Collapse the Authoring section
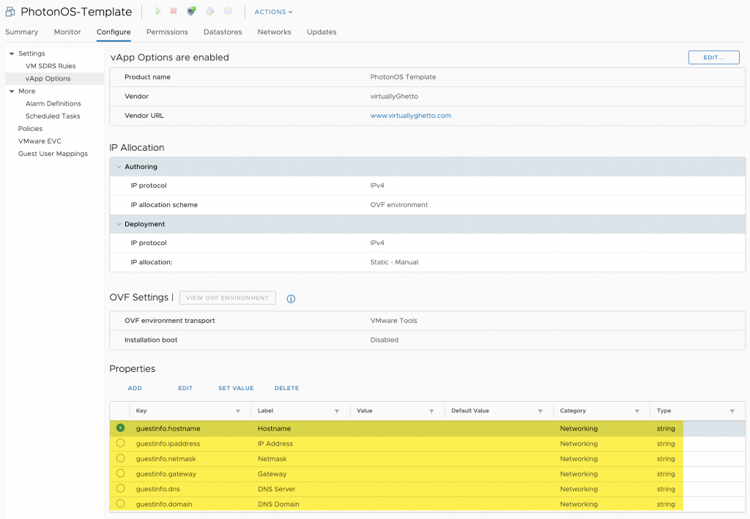This screenshot has width=750, height=519. coord(119,166)
